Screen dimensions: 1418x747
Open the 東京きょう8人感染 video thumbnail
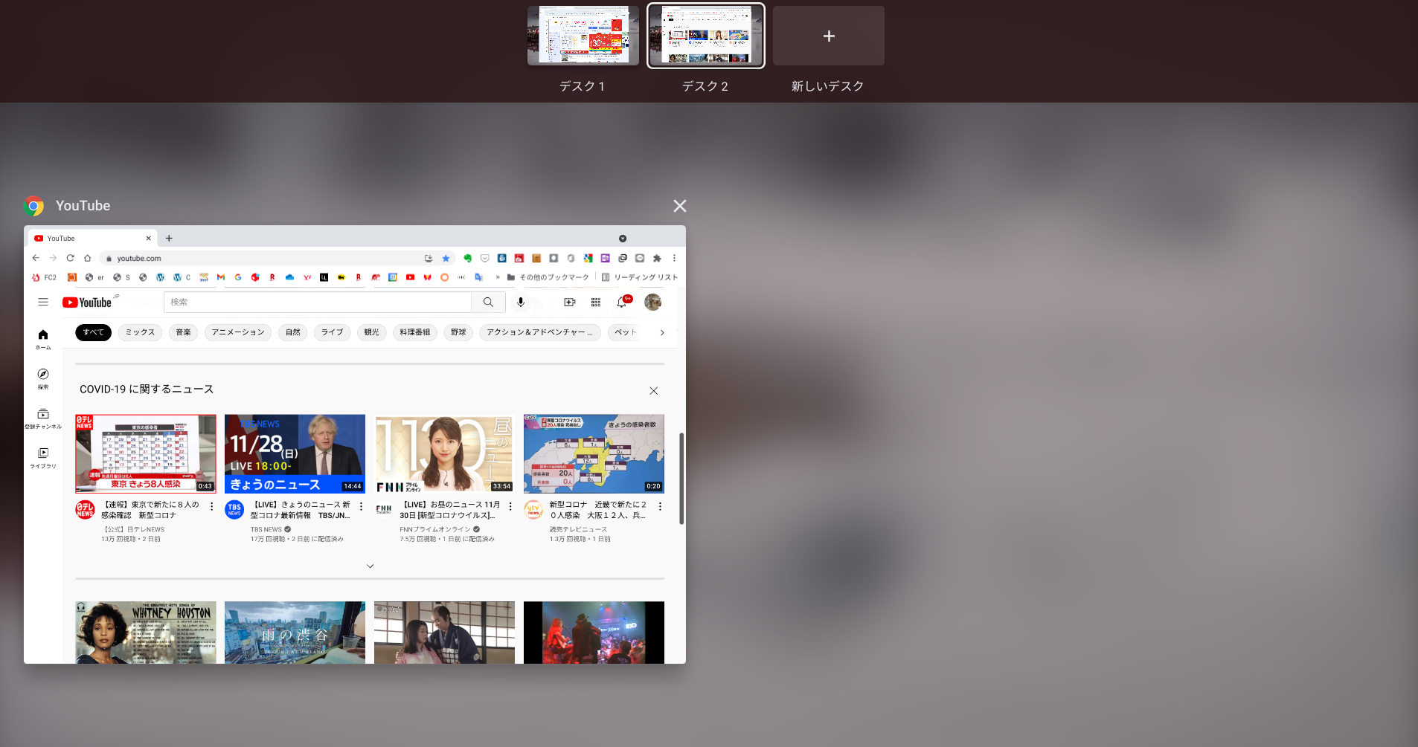coord(146,453)
